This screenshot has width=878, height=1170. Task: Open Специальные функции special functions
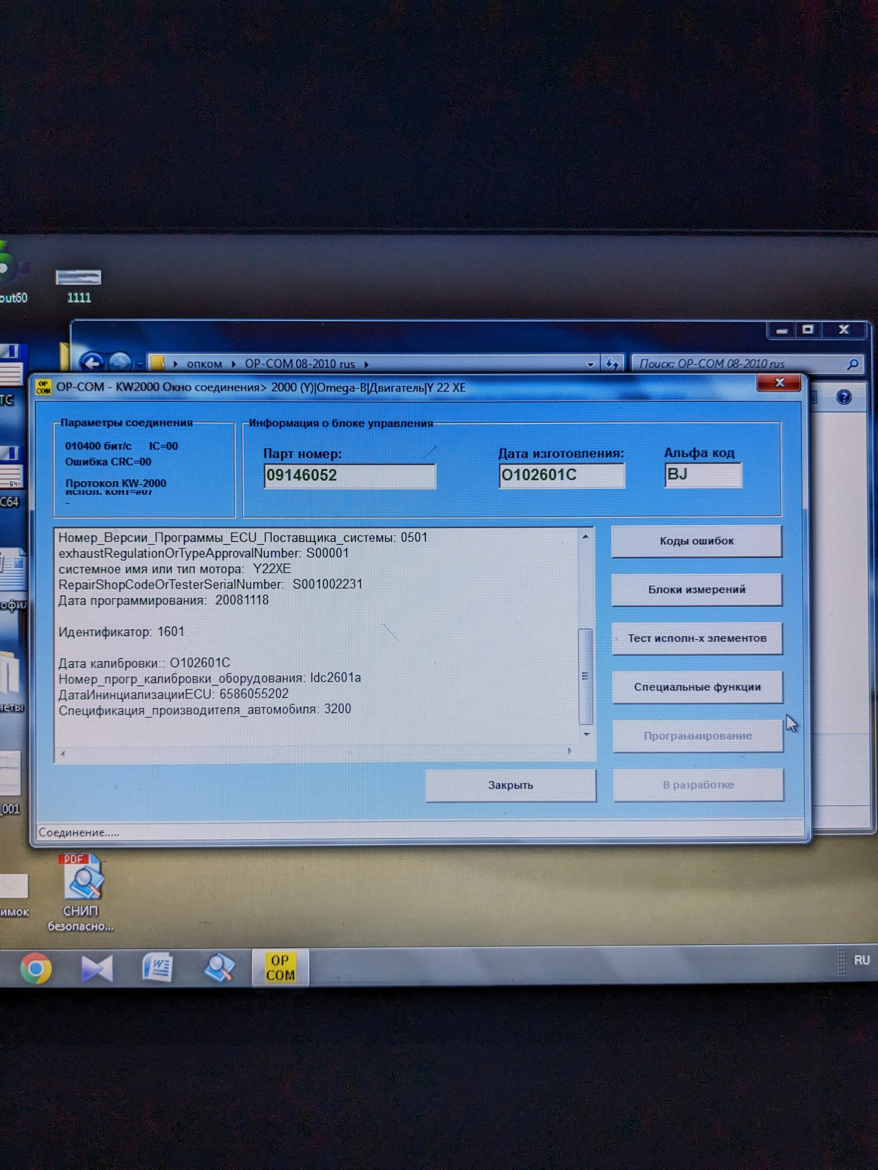coord(698,687)
